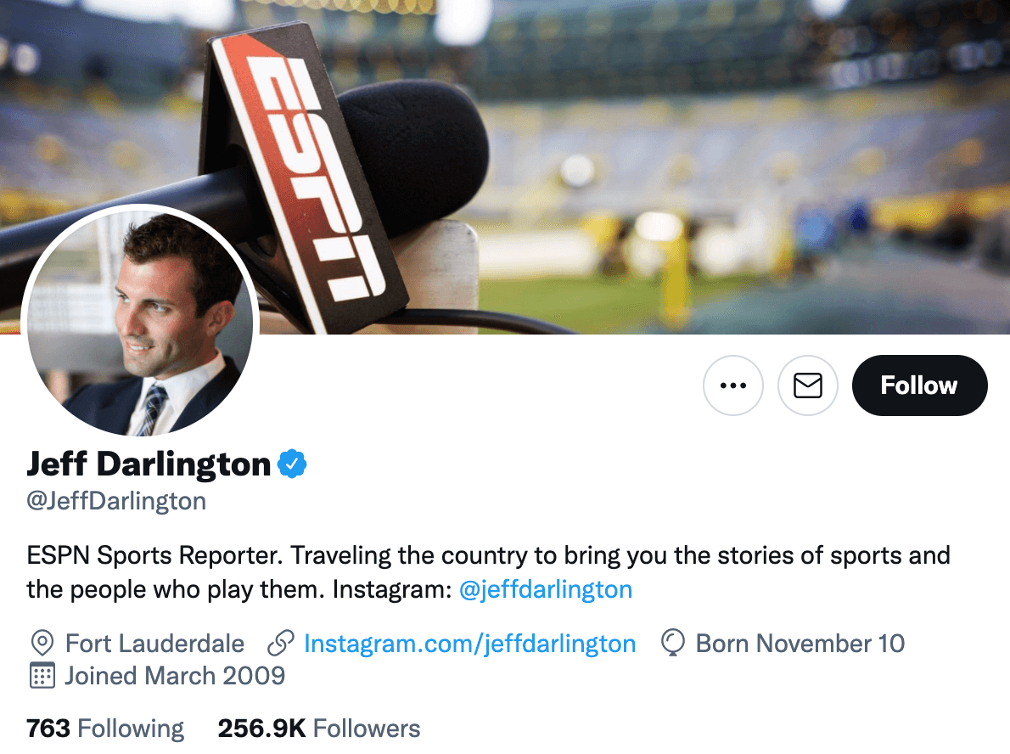Viewport: 1010px width, 754px height.
Task: Select the Follow button
Action: (x=919, y=385)
